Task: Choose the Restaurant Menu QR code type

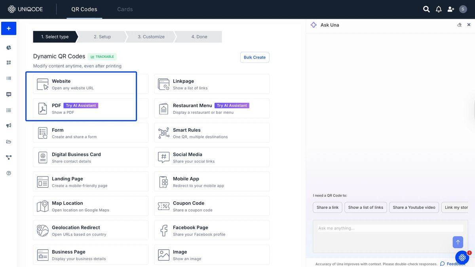Action: click(x=212, y=108)
